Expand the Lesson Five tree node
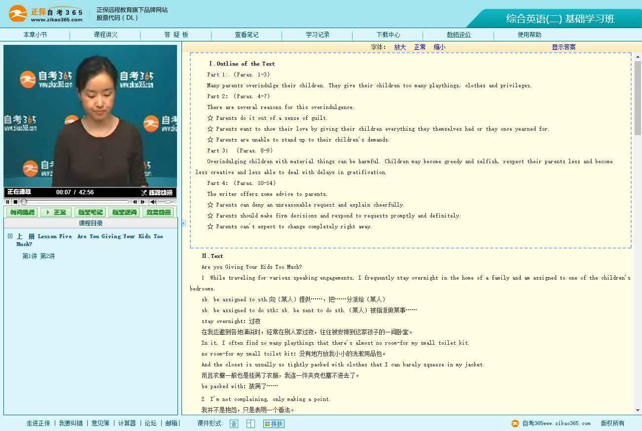 (10, 236)
